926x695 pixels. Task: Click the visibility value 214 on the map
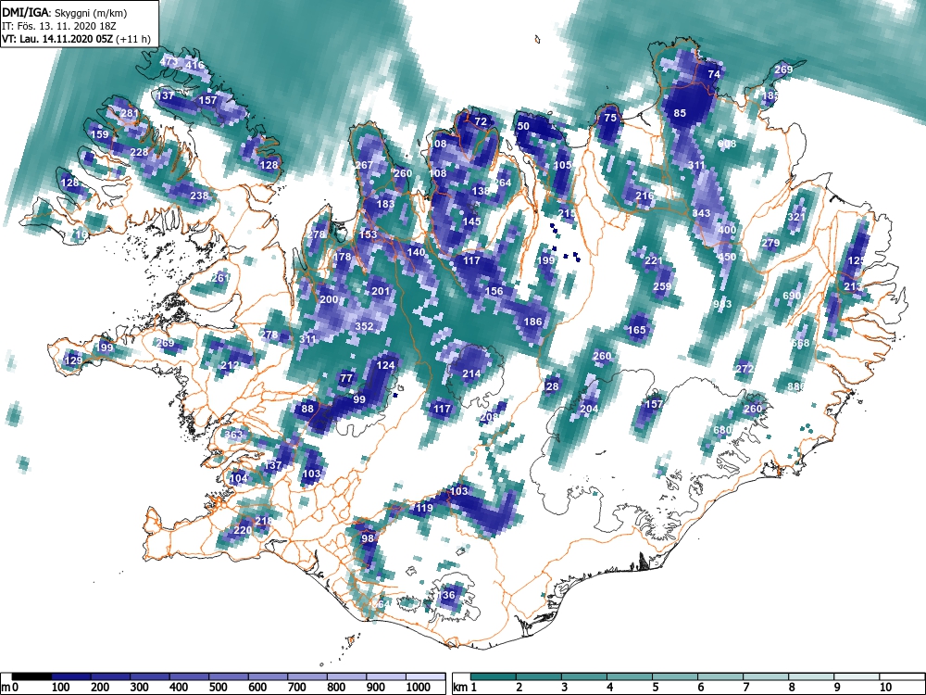(x=471, y=373)
